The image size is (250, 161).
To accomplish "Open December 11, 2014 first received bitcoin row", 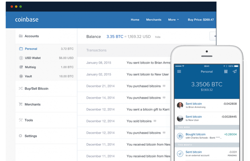I will 124,144.
